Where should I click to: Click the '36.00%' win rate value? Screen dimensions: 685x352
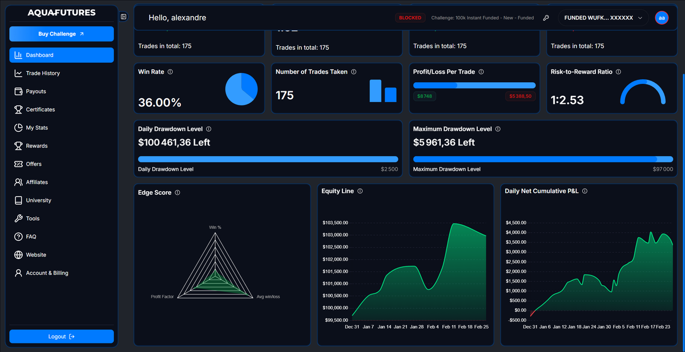[160, 103]
